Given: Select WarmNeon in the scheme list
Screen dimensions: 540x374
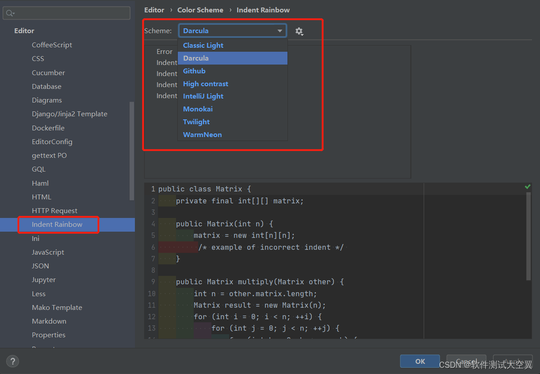Looking at the screenshot, I should click(x=202, y=134).
